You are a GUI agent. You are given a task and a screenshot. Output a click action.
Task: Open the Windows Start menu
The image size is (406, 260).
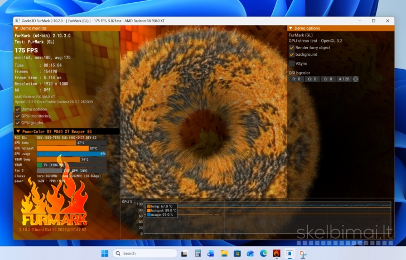[x=105, y=253]
